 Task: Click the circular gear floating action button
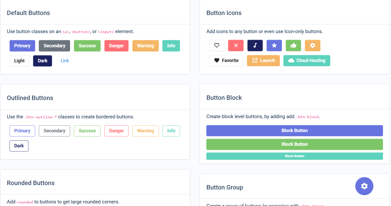coord(364,186)
